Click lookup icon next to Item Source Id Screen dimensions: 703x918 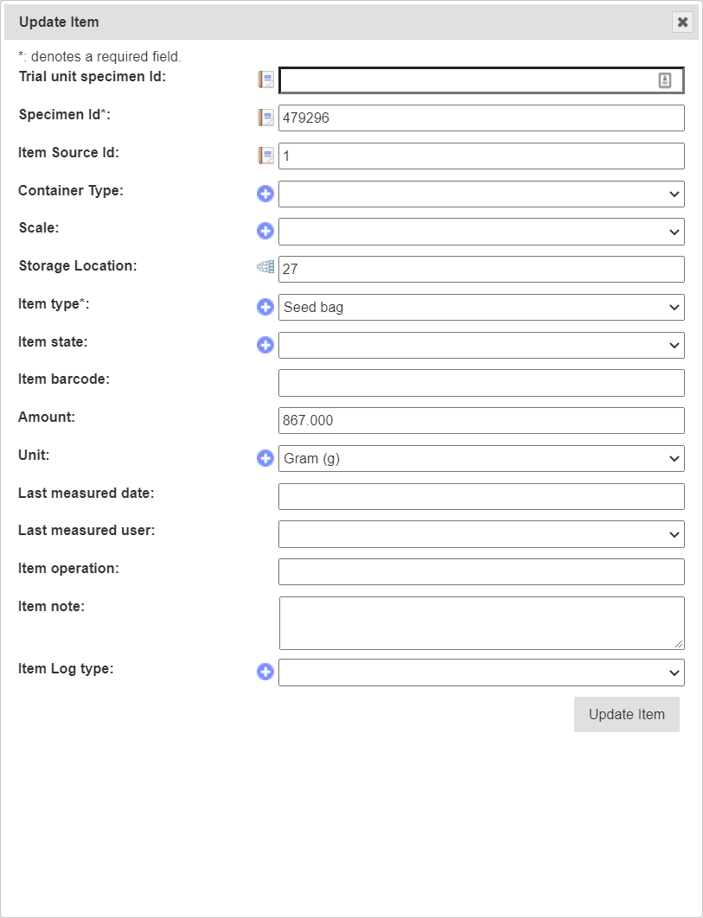pyautogui.click(x=265, y=156)
